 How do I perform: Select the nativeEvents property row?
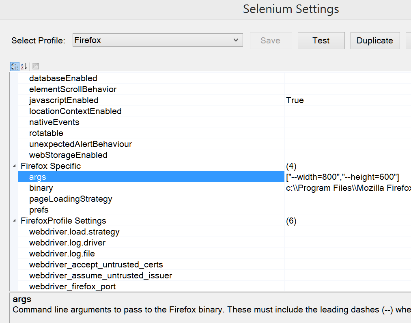(54, 122)
